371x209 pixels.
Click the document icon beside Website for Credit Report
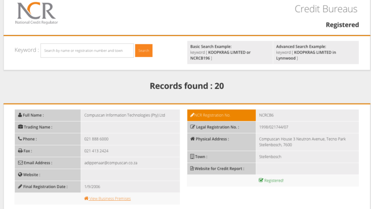pos(192,168)
